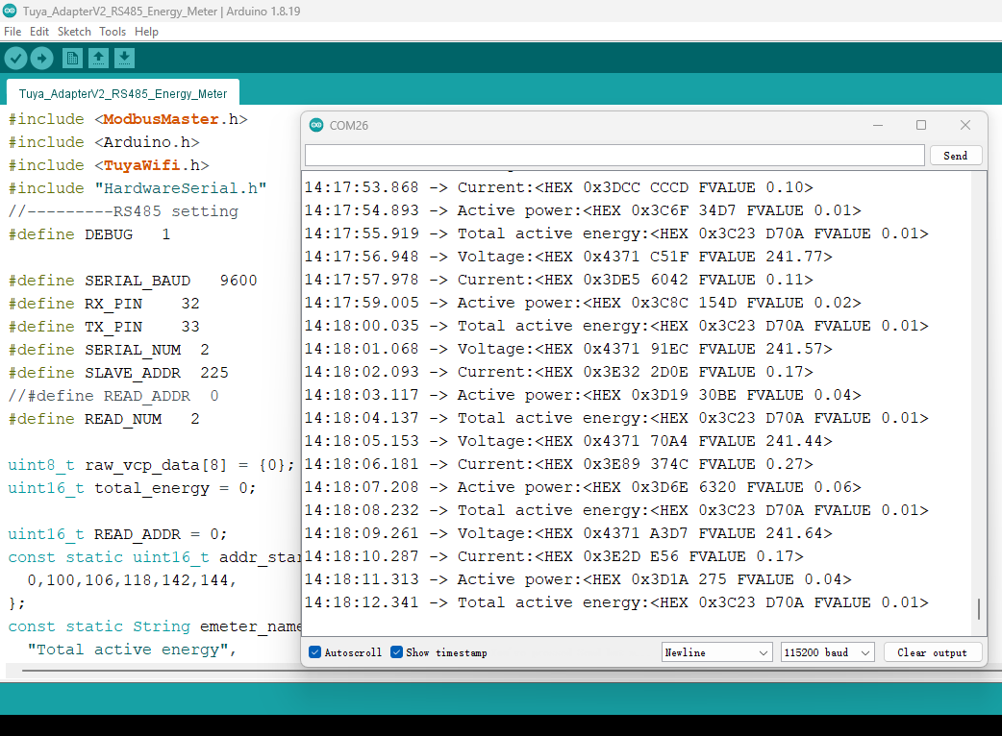Maximize the COM26 serial monitor window
Screen dimensions: 1002x736
(x=920, y=125)
